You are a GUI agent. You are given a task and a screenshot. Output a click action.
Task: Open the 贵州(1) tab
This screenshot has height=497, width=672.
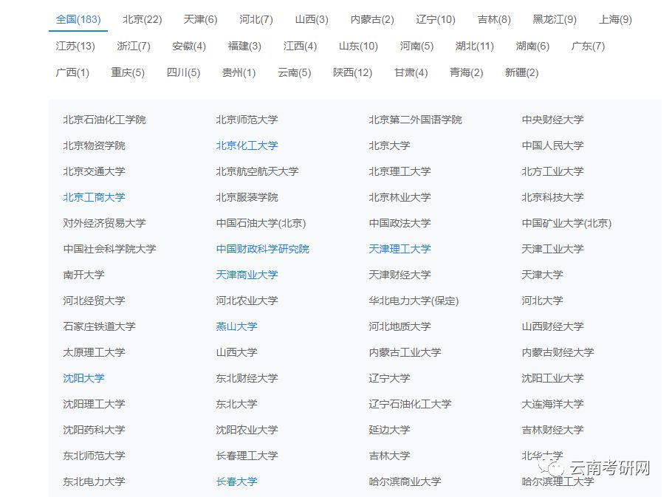(239, 73)
